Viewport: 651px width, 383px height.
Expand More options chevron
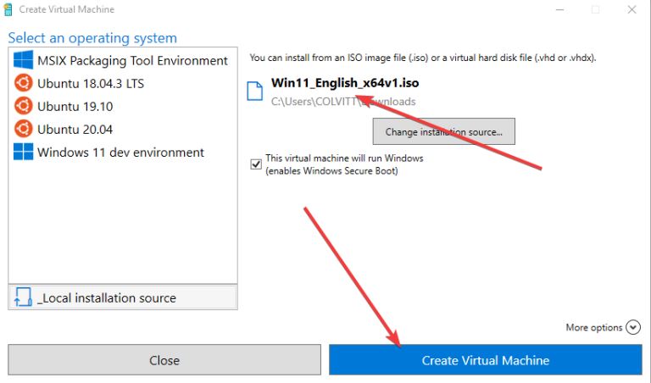pyautogui.click(x=633, y=327)
